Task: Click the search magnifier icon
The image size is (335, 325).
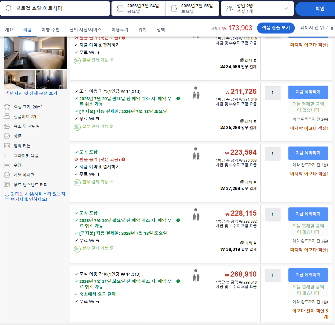Action: pos(9,8)
